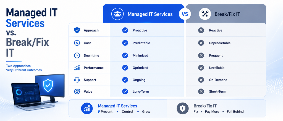Click the bar chart icon beside Performance
The image size is (283, 121).
(77, 68)
